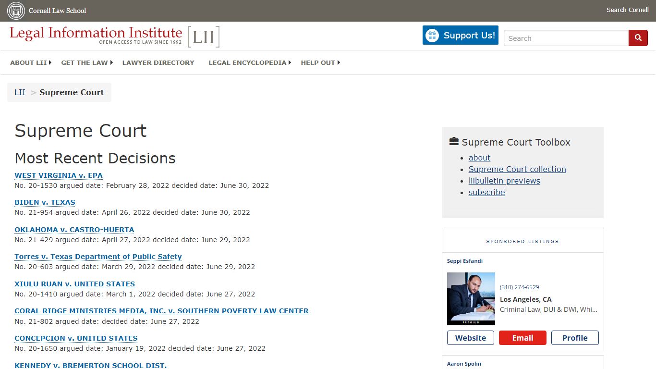The height and width of the screenshot is (369, 656).
Task: Click the Seppi Esfandi name link
Action: 465,261
